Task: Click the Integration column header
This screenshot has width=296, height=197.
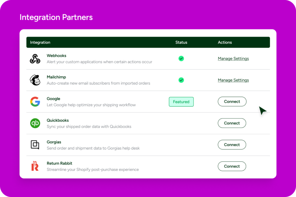Action: (x=40, y=42)
